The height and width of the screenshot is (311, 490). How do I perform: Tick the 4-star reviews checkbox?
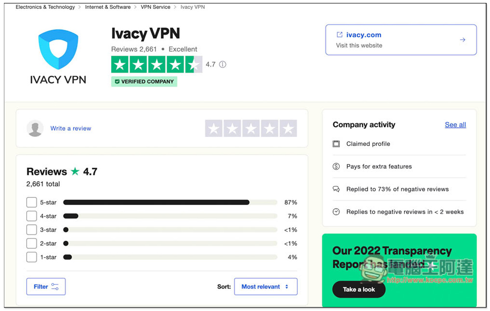pyautogui.click(x=31, y=216)
